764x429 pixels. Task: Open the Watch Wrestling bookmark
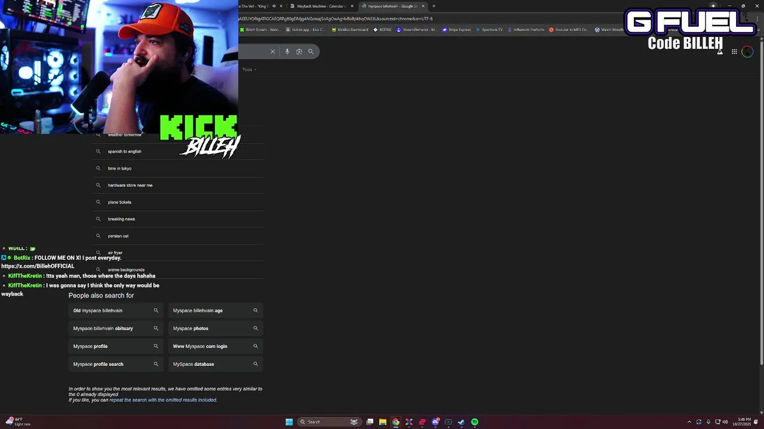pyautogui.click(x=609, y=29)
